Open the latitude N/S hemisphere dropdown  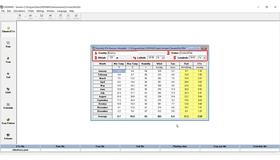pos(163,58)
